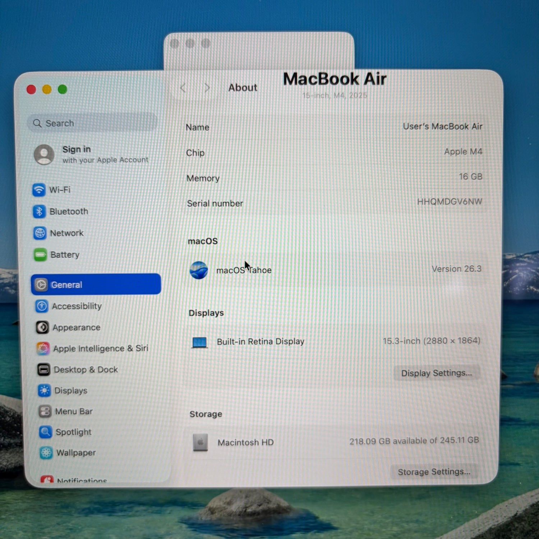
Task: Click the macOS Tahoe version row
Action: [x=335, y=269]
